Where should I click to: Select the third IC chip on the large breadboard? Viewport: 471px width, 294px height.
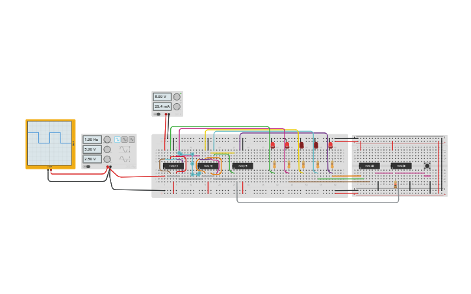(x=243, y=166)
